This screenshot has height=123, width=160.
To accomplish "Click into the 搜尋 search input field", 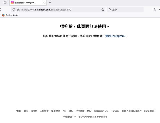I will (x=126, y=10).
